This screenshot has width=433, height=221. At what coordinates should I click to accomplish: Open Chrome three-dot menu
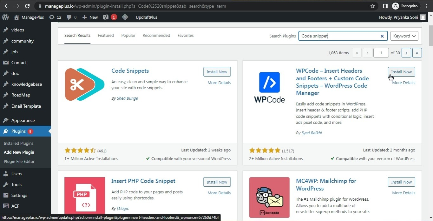[427, 6]
